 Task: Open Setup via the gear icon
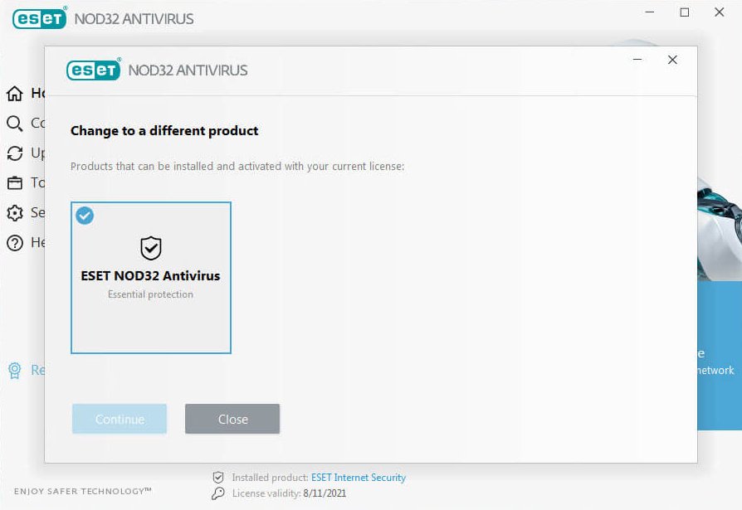[x=15, y=212]
